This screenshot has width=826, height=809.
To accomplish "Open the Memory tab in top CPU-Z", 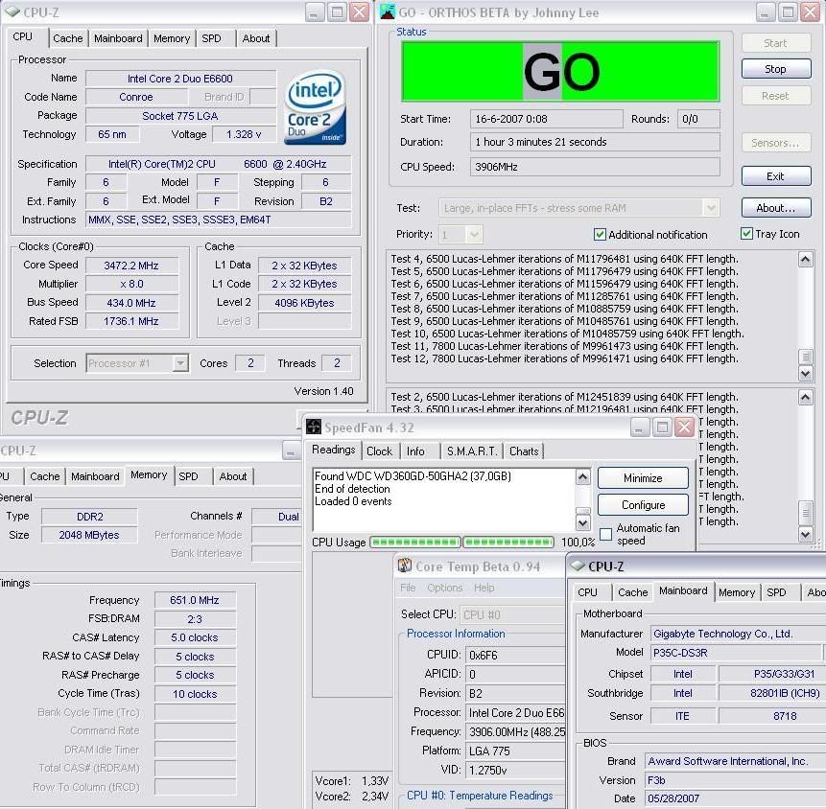I will click(172, 38).
